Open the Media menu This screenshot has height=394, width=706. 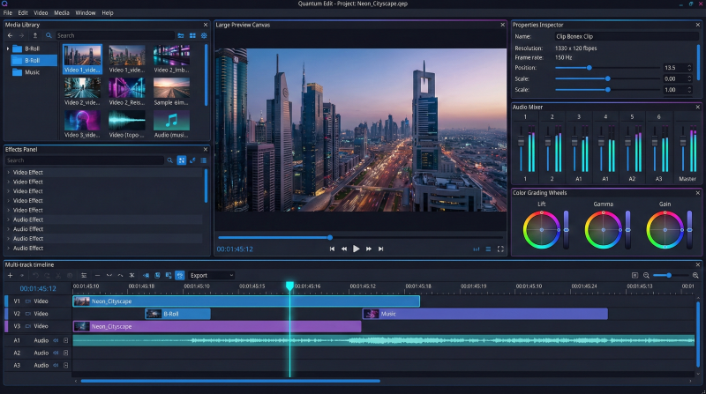[x=62, y=12]
